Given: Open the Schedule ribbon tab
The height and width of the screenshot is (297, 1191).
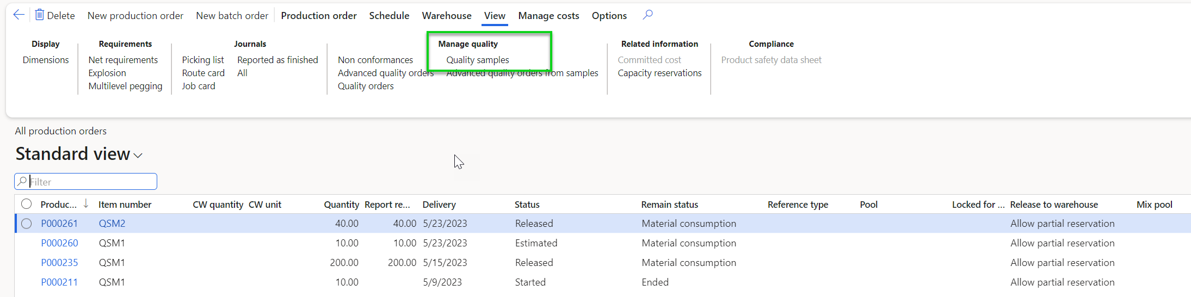Looking at the screenshot, I should [x=389, y=16].
